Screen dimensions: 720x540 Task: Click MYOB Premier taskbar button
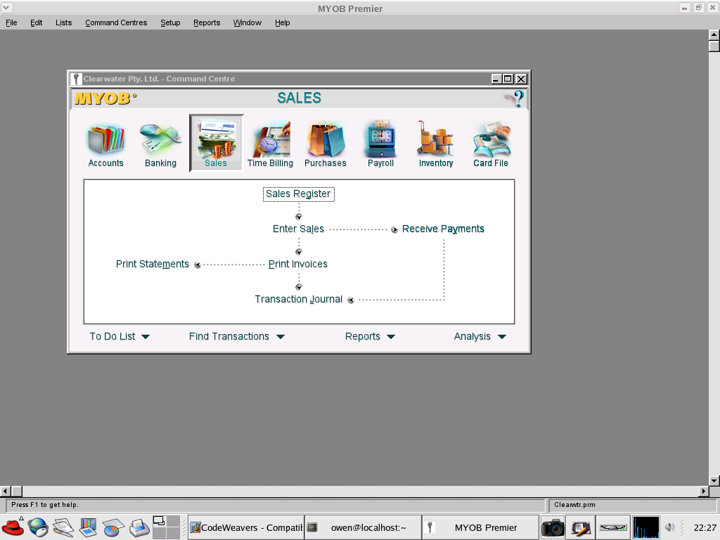[x=480, y=527]
